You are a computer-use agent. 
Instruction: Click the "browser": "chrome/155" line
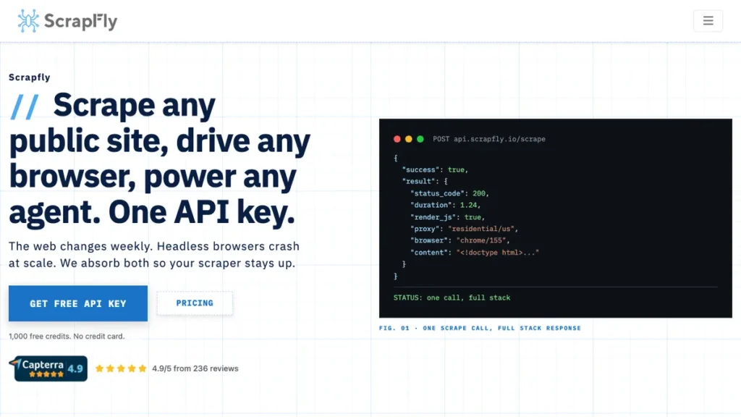pos(460,240)
